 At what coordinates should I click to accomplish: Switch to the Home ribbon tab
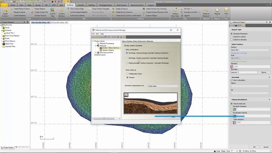tap(13, 5)
